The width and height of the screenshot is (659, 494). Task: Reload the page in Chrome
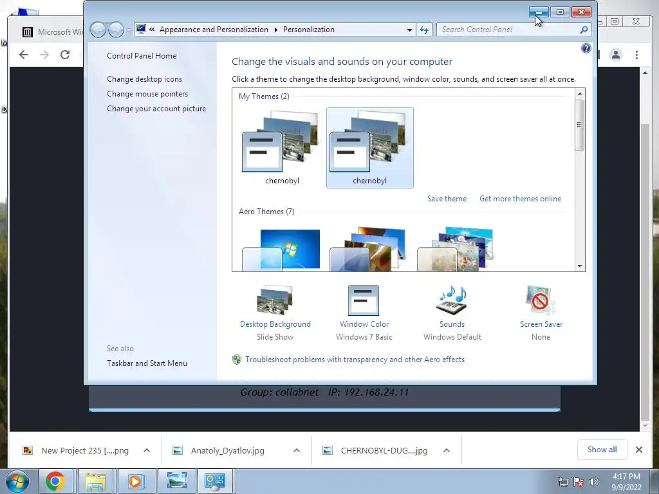point(65,55)
